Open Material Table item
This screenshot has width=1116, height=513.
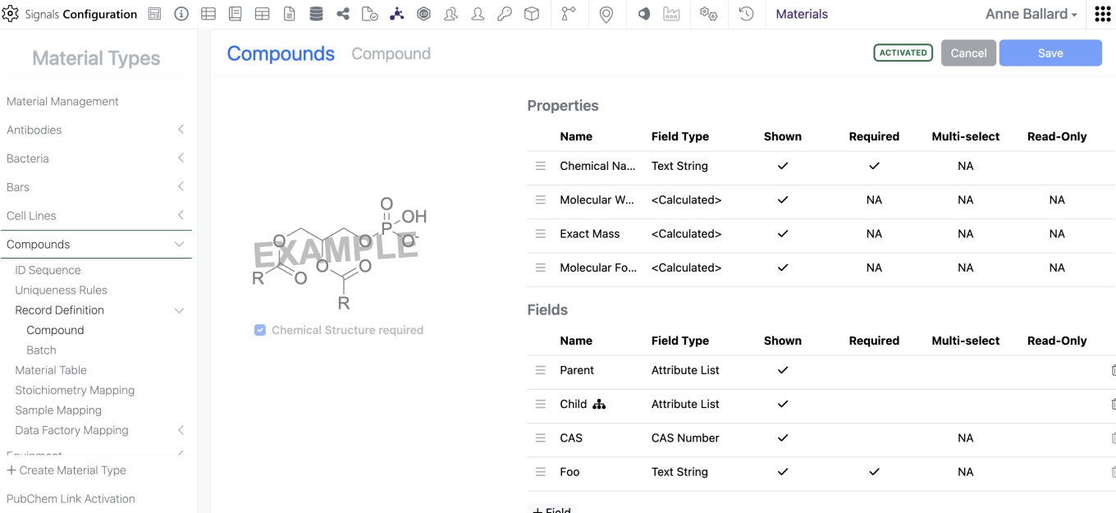pyautogui.click(x=51, y=370)
